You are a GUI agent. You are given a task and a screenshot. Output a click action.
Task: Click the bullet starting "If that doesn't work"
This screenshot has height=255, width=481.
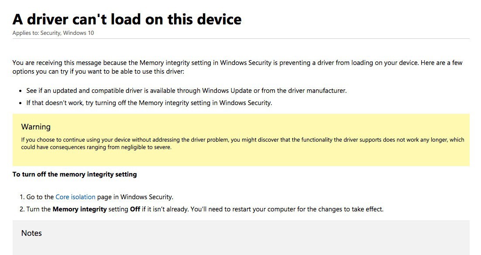click(x=149, y=103)
